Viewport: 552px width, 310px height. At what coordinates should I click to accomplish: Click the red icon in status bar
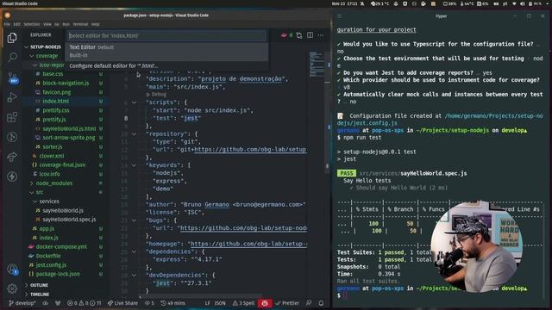pyautogui.click(x=265, y=303)
